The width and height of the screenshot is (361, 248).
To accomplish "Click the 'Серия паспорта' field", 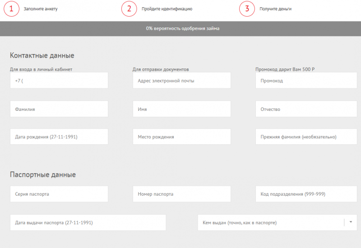I will [x=59, y=194].
